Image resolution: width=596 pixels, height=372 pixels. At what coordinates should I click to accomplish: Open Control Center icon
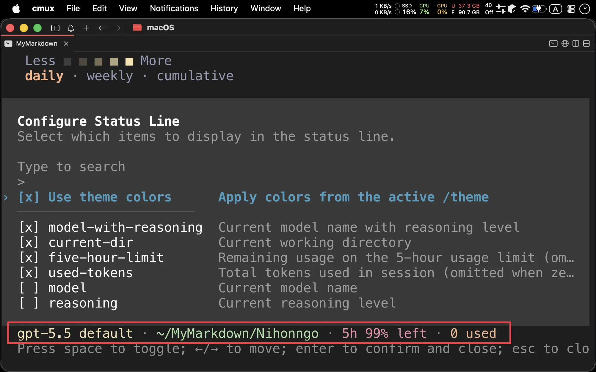pyautogui.click(x=571, y=9)
